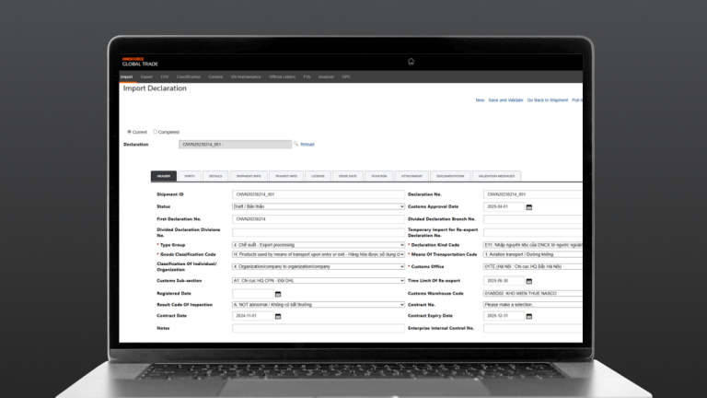
Task: Click the Save and Validate link
Action: point(505,99)
